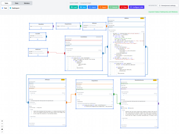Image resolution: width=179 pixels, height=134 pixels.
Task: Reset the Custom Code in DiffWorker
Action: pos(143,31)
